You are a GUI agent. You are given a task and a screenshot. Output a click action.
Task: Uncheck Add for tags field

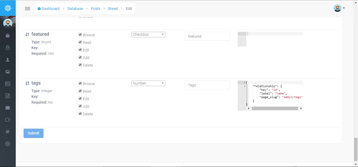[x=80, y=106]
